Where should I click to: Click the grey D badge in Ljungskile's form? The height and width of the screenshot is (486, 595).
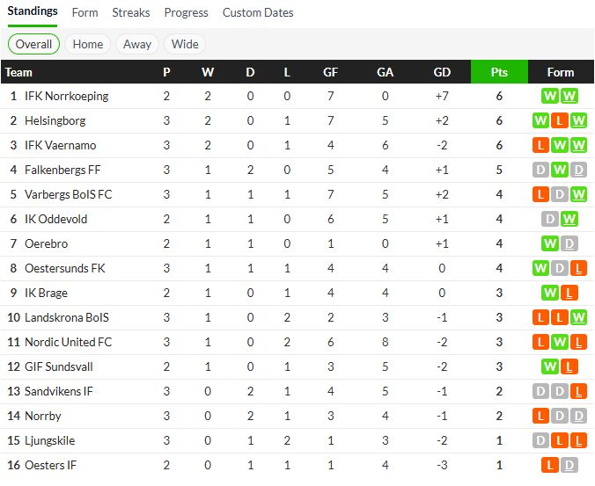(541, 440)
